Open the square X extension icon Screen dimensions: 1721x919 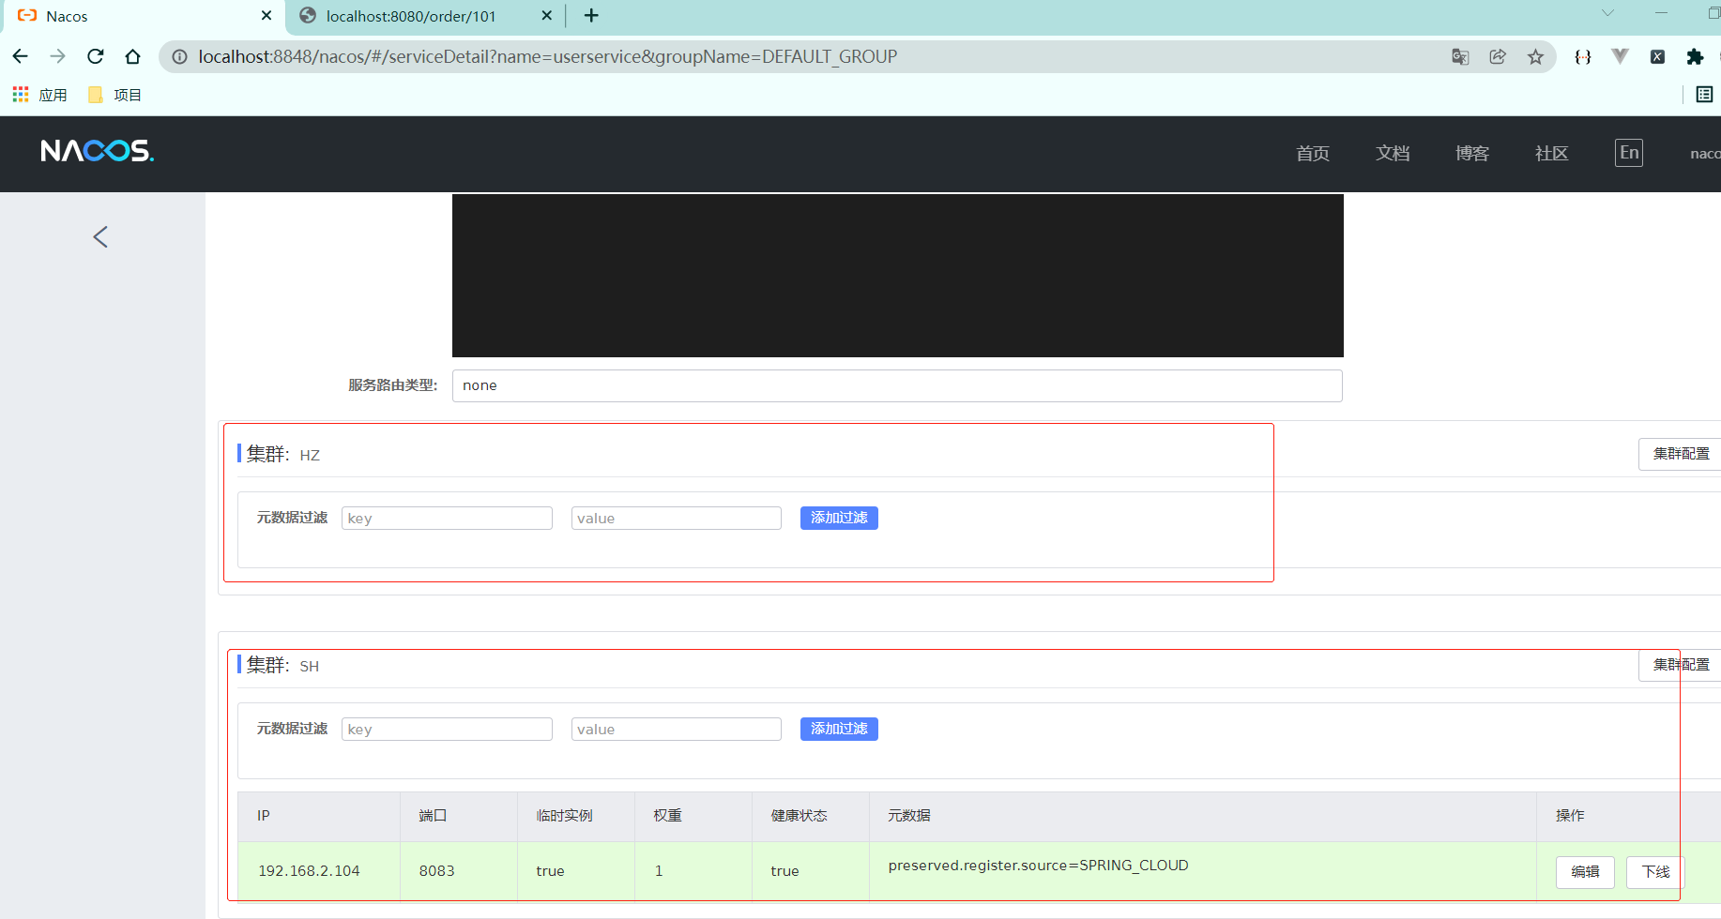pyautogui.click(x=1657, y=57)
